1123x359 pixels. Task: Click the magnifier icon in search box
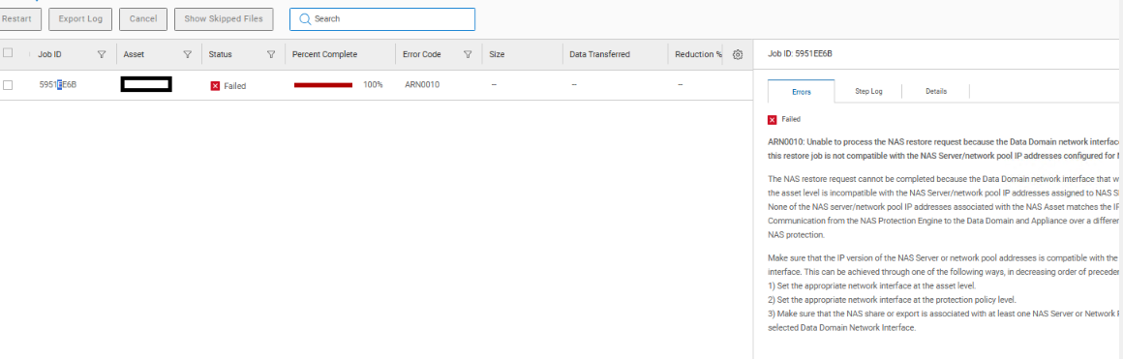tap(305, 19)
